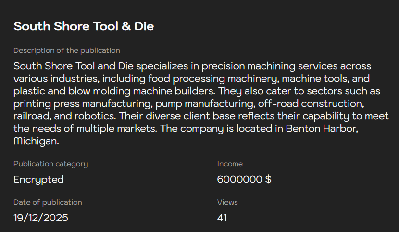Click the 41 views count
Screen dimensions: 399x232
point(222,218)
